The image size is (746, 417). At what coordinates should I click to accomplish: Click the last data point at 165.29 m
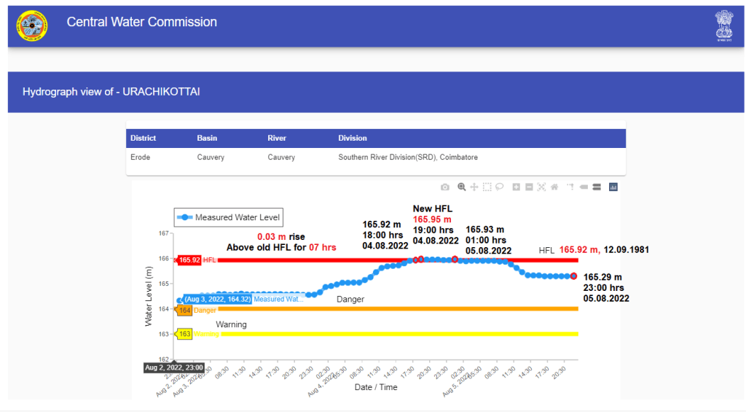coord(574,276)
